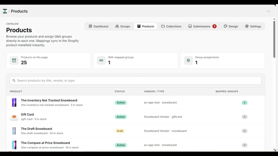Open the Dashboard tab
The width and height of the screenshot is (278, 156).
(x=98, y=26)
